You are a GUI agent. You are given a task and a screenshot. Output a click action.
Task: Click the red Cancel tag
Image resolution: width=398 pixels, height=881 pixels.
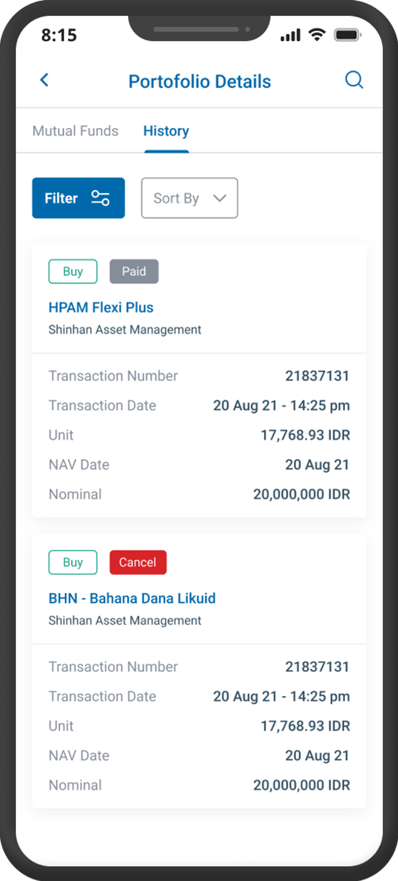pyautogui.click(x=138, y=562)
